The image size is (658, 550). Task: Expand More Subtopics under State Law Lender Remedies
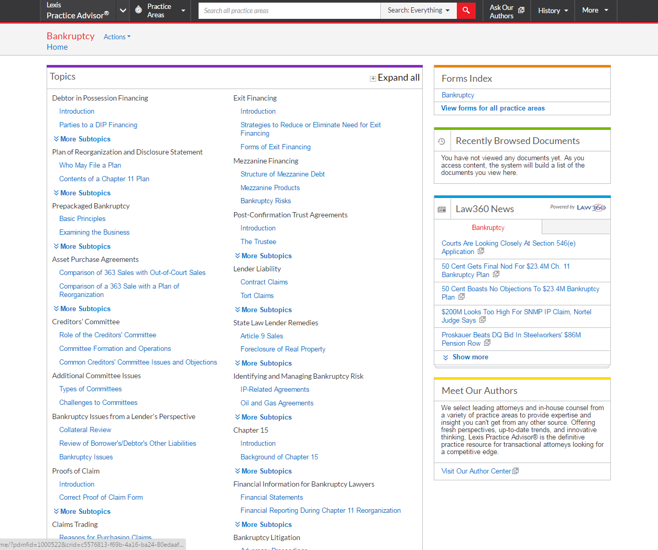[x=264, y=363]
